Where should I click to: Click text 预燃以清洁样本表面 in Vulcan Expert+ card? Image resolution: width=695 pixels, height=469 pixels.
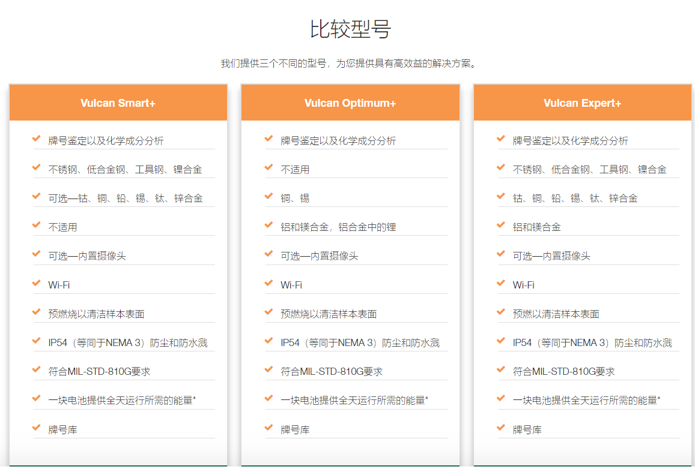(x=556, y=314)
